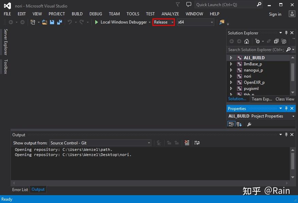Screen dimensions: 298x203
Task: Expand the nori project node
Action: coord(231,76)
